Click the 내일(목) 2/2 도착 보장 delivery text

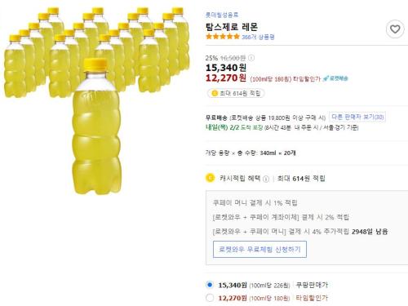pos(234,127)
